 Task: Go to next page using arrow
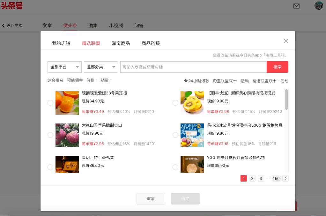[x=285, y=178]
